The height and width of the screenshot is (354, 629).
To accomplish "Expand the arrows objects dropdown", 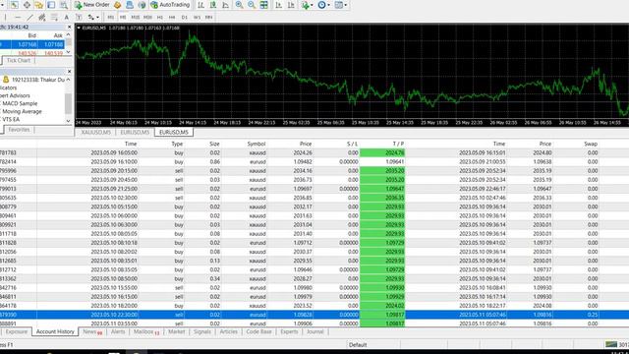I will [97, 18].
